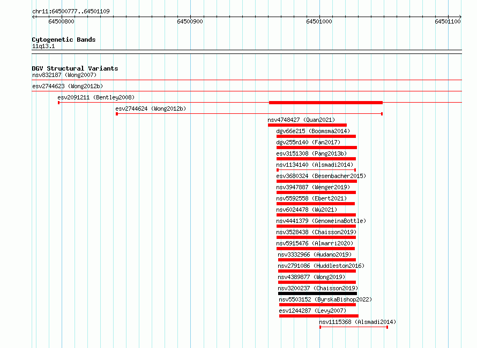The height and width of the screenshot is (348, 477).
Task: Click the 64500800 ruler coordinate
Action: [61, 21]
